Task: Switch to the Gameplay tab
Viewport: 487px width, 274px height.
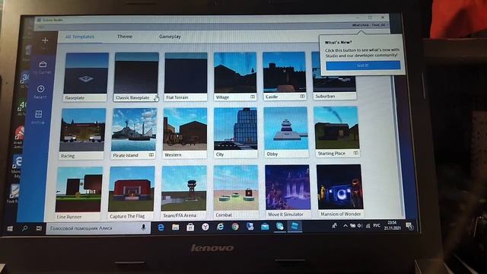Action: [x=170, y=37]
